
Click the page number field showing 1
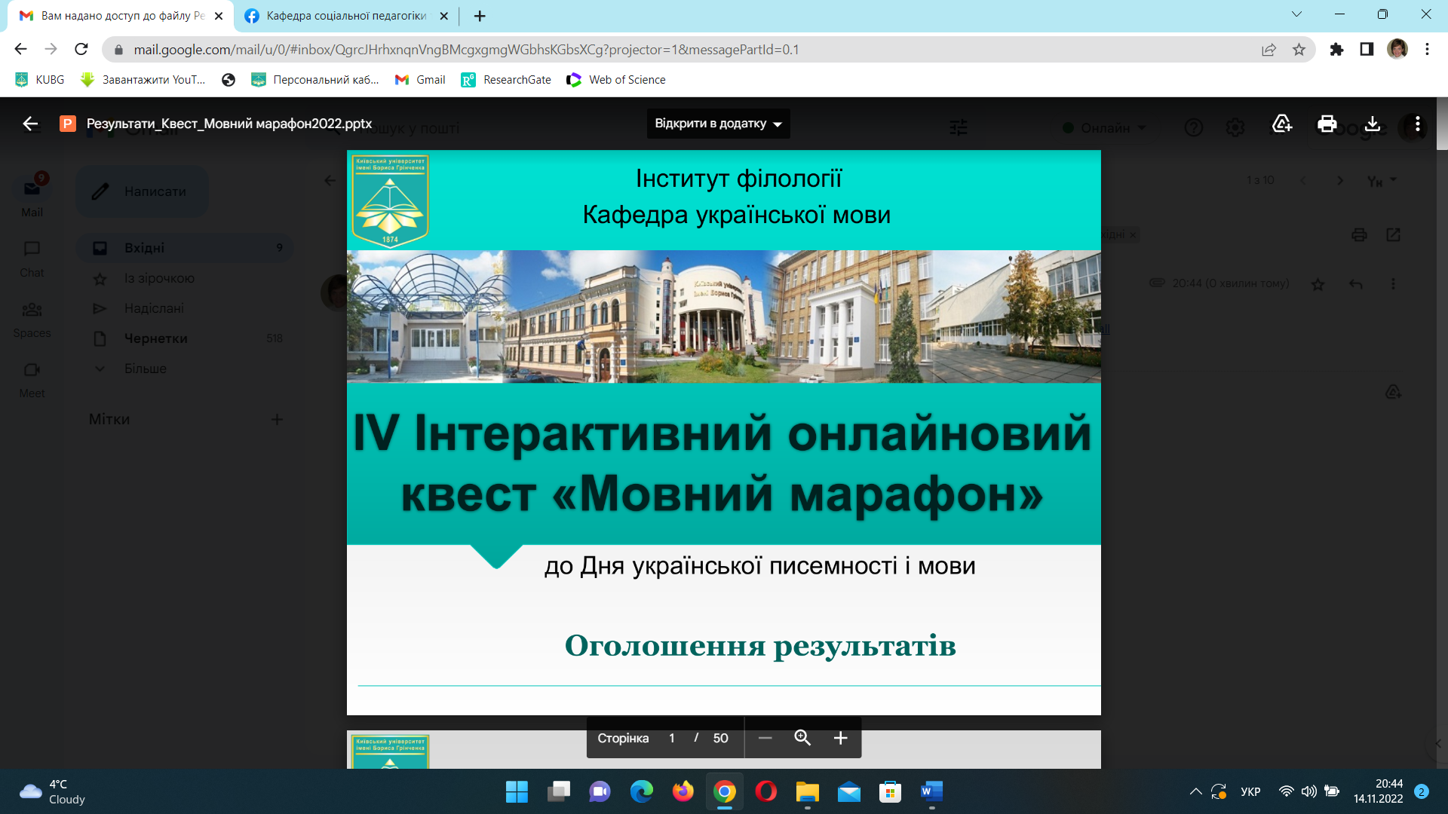(671, 738)
